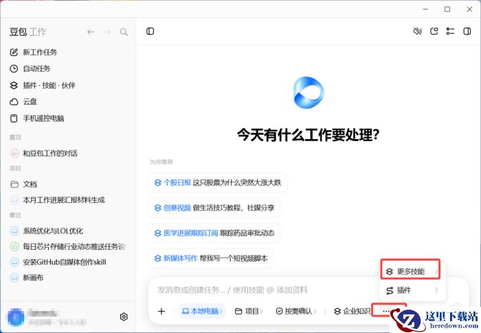The image size is (481, 333).
Task: Open recent chat 安装GitHub自媒体创作skill
Action: click(58, 262)
